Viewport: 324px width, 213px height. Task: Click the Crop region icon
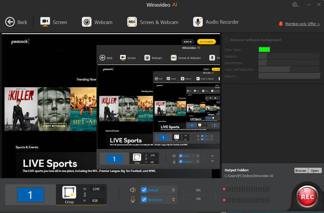69,192
